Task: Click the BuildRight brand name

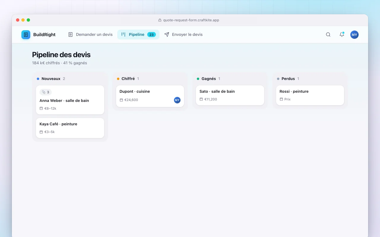Action: tap(44, 35)
